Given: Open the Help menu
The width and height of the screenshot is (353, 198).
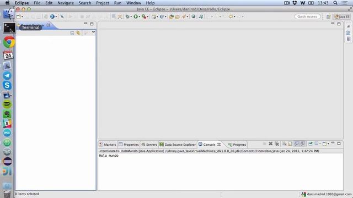Looking at the screenshot, I should pyautogui.click(x=150, y=3).
